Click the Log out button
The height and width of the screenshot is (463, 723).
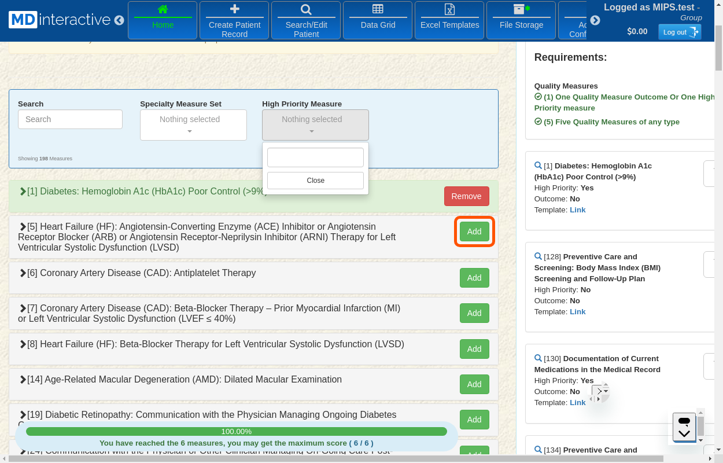[679, 32]
